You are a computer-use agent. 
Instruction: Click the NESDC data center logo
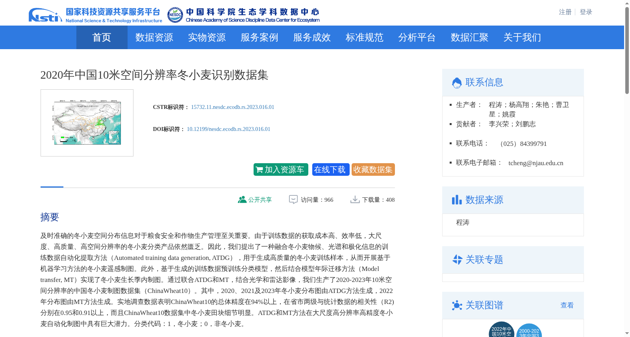[x=243, y=15]
